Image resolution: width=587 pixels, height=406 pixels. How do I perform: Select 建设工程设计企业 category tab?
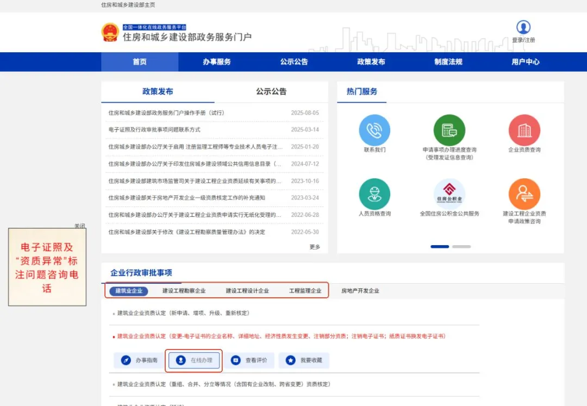[x=247, y=291]
